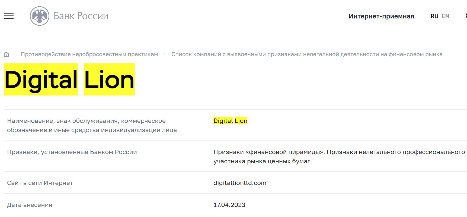This screenshot has height=217, width=467.
Task: Click the Банк России logo text
Action: (81, 16)
